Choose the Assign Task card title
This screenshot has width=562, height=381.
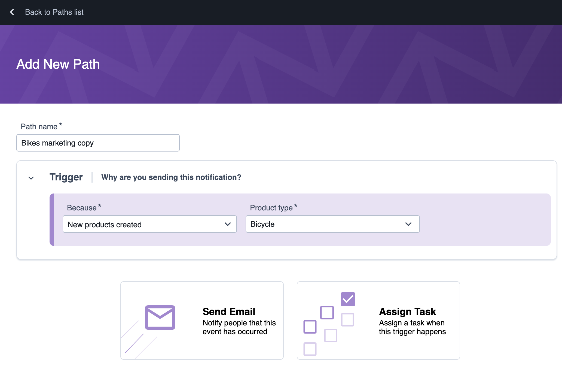pyautogui.click(x=407, y=312)
